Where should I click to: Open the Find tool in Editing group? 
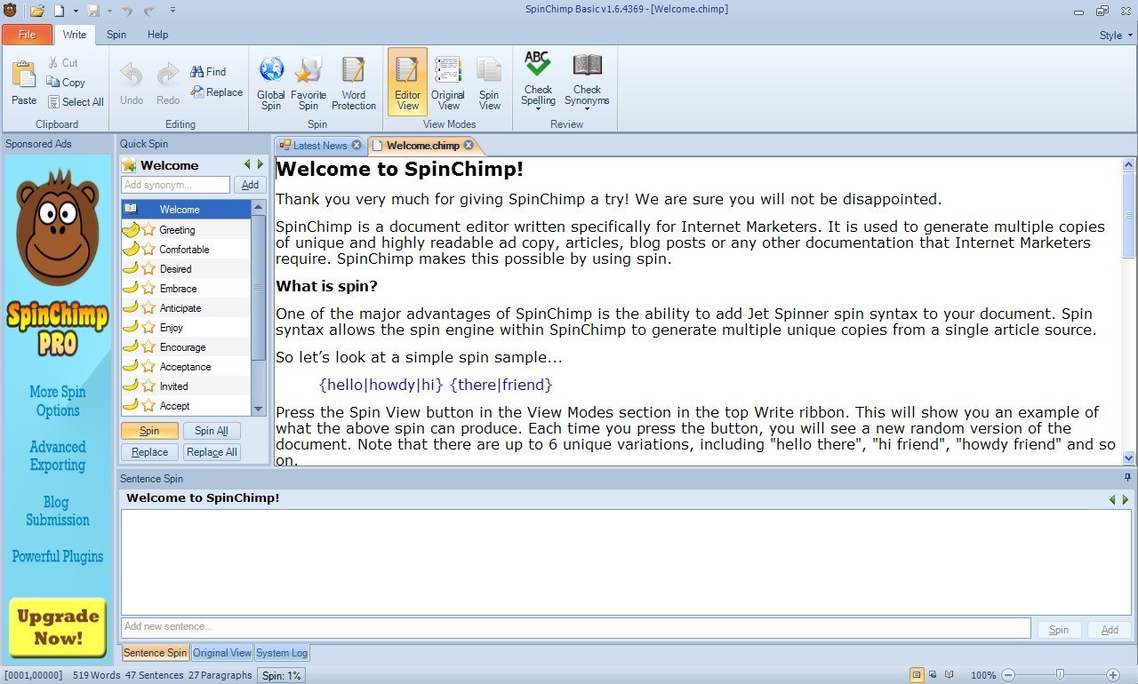pyautogui.click(x=208, y=72)
